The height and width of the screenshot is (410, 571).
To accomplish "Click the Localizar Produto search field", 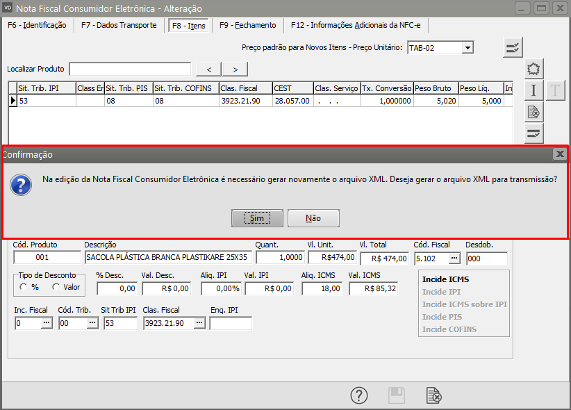I will click(130, 69).
